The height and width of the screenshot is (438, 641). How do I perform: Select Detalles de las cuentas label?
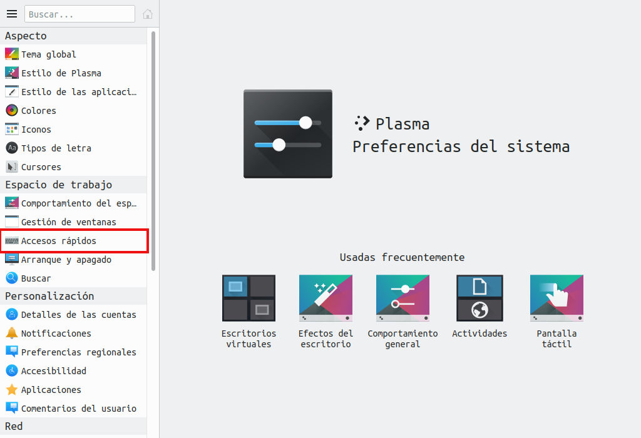(78, 315)
